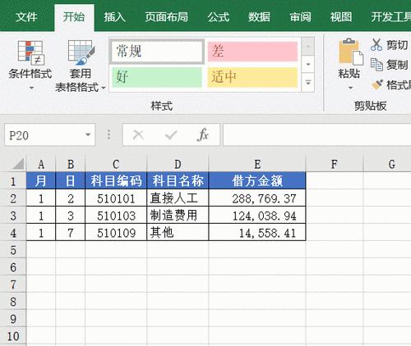
Task: Switch to the 数据 tab
Action: pos(259,17)
